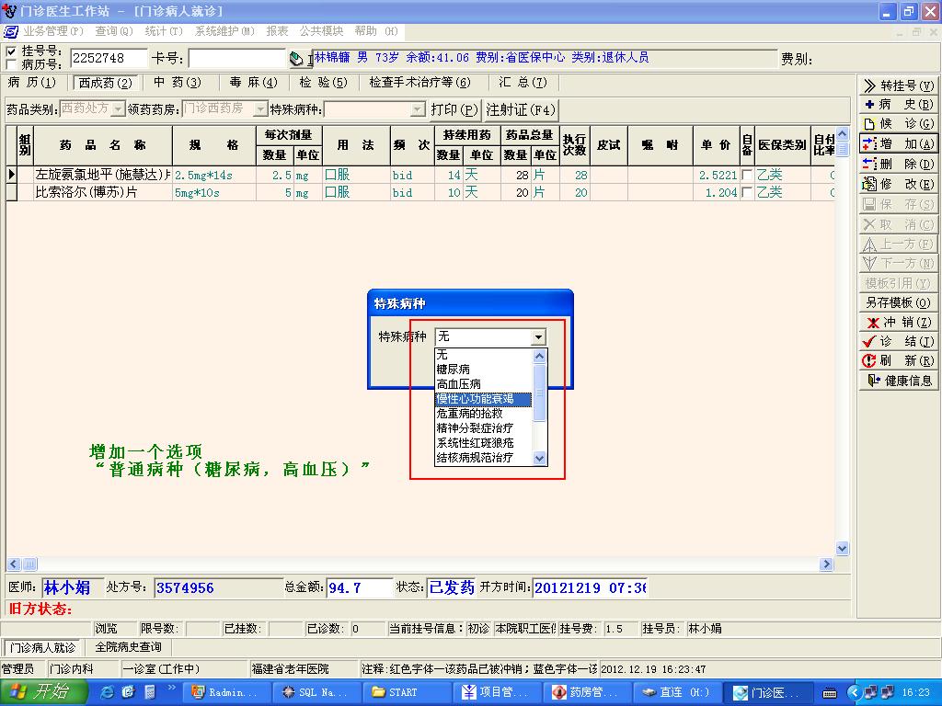Toggle the 病历号 checkbox
Viewport: 942px width, 706px height.
point(11,64)
